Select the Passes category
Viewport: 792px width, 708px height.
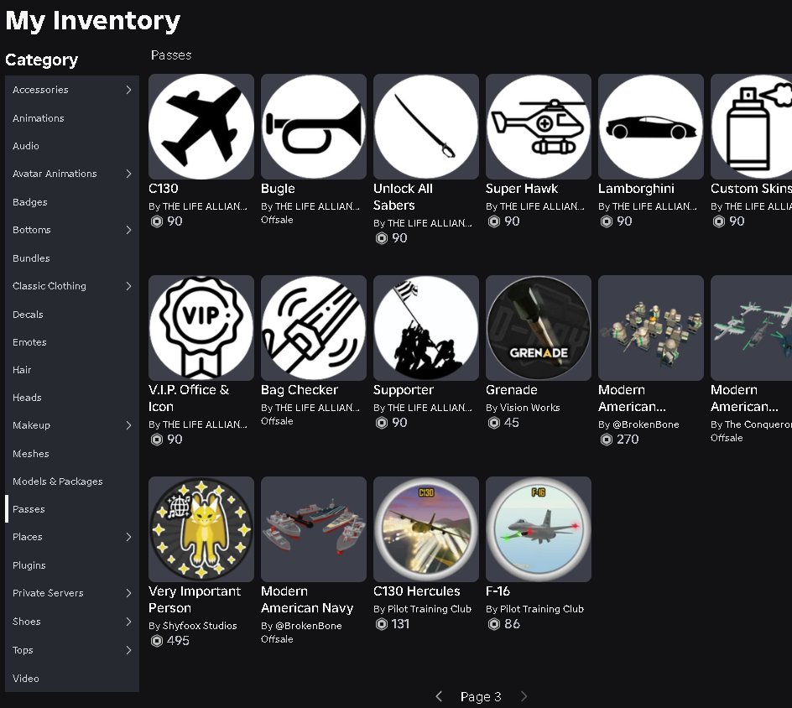(71, 509)
